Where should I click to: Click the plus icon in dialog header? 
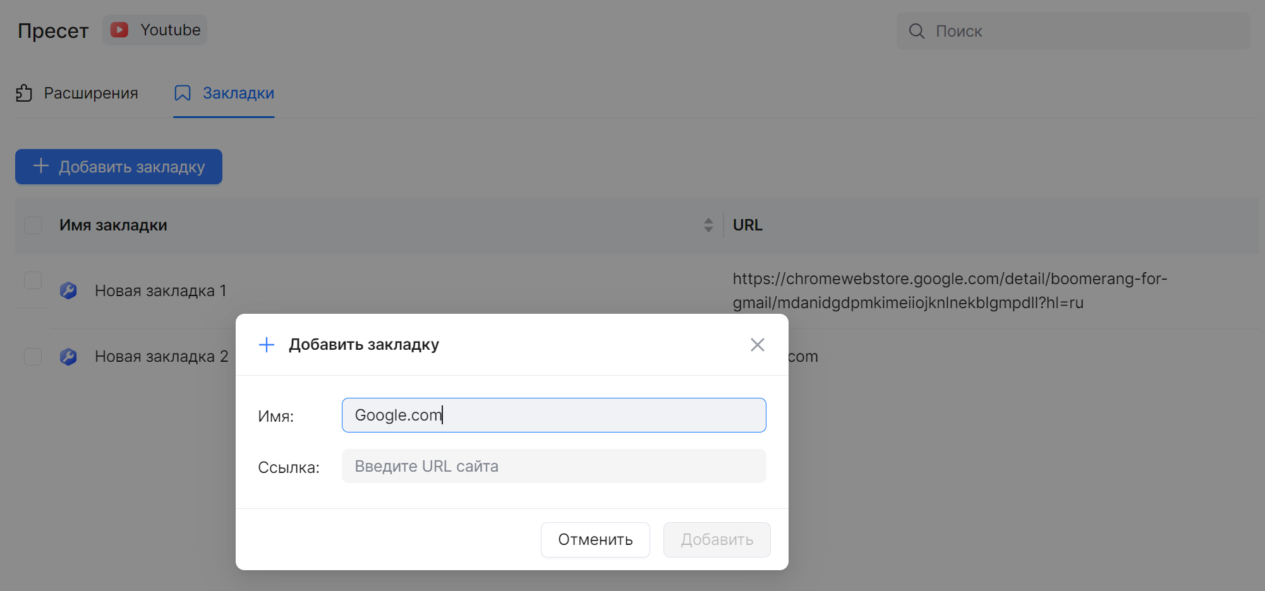pos(267,345)
